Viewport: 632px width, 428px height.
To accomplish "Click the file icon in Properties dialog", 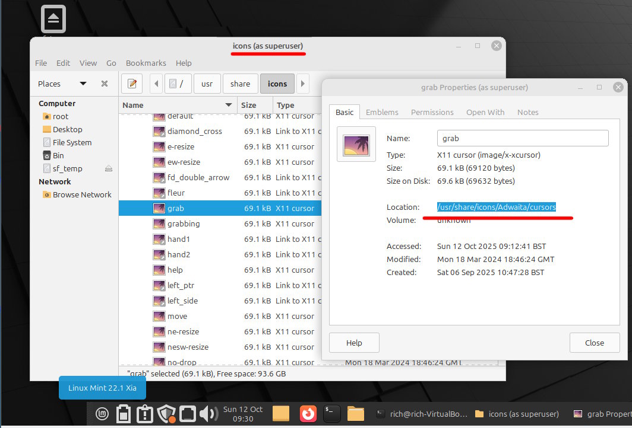I will point(356,144).
